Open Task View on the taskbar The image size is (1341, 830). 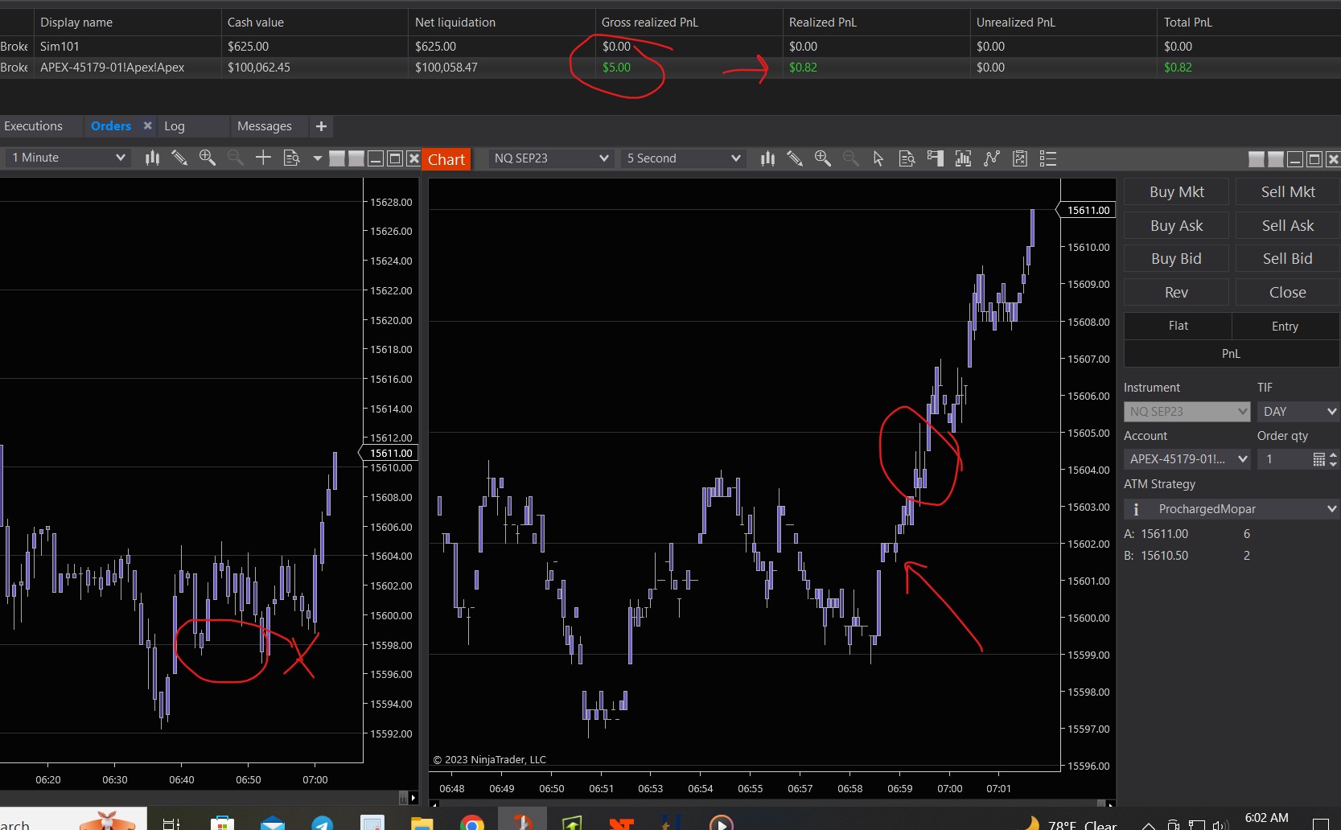171,824
